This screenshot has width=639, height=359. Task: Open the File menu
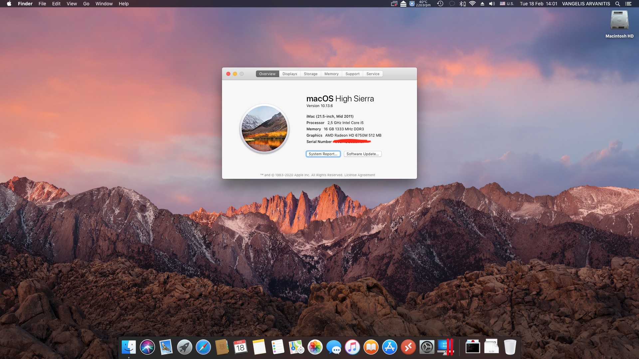pyautogui.click(x=42, y=4)
